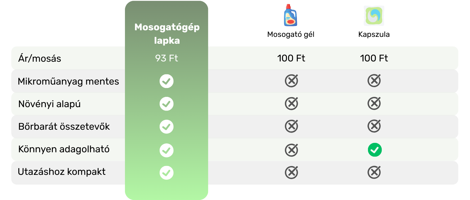The image size is (470, 200).
Task: Click the blue detergent bottle icon
Action: coord(290,15)
